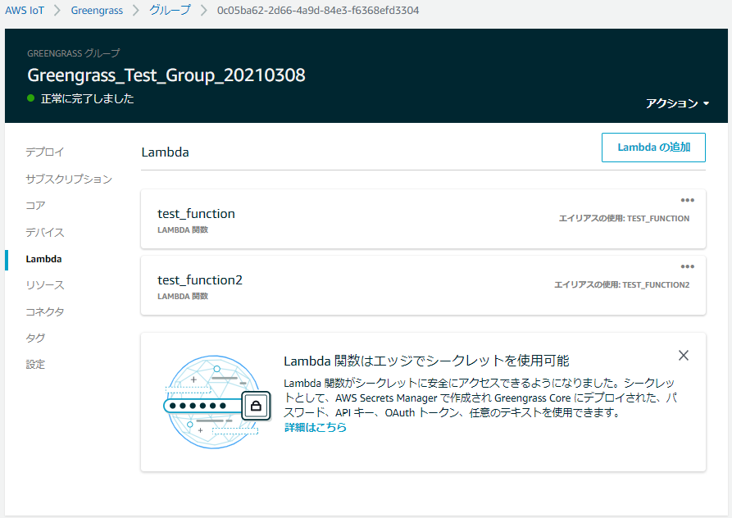The image size is (732, 518).
Task: Open the 詳細はこちら link
Action: [316, 427]
